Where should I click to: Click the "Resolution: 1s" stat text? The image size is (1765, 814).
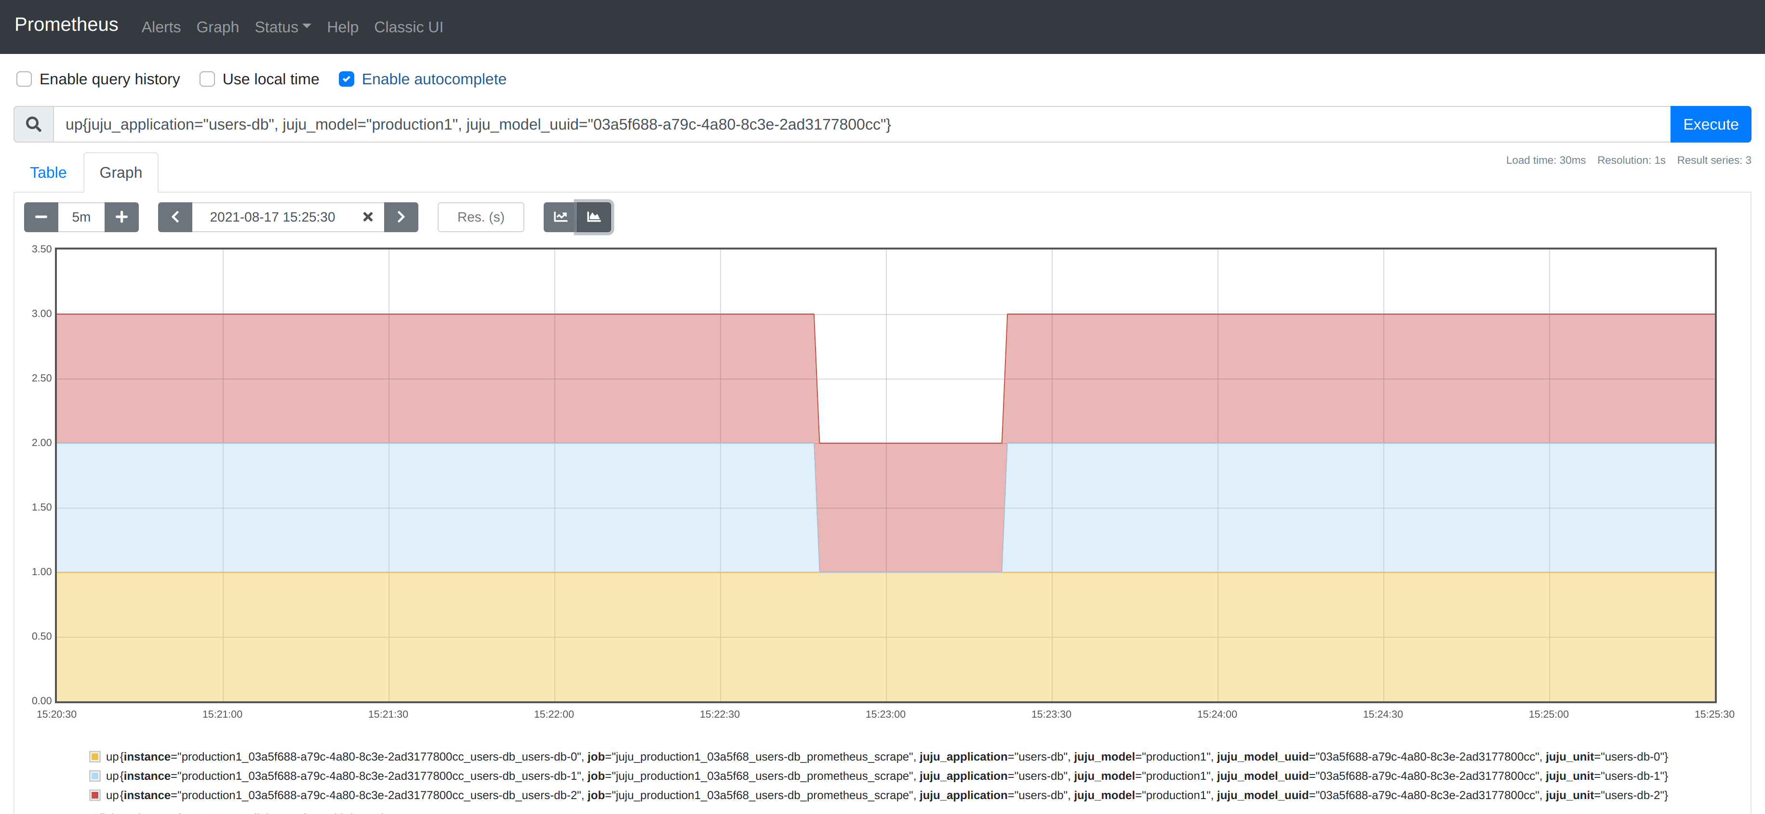[x=1631, y=160]
